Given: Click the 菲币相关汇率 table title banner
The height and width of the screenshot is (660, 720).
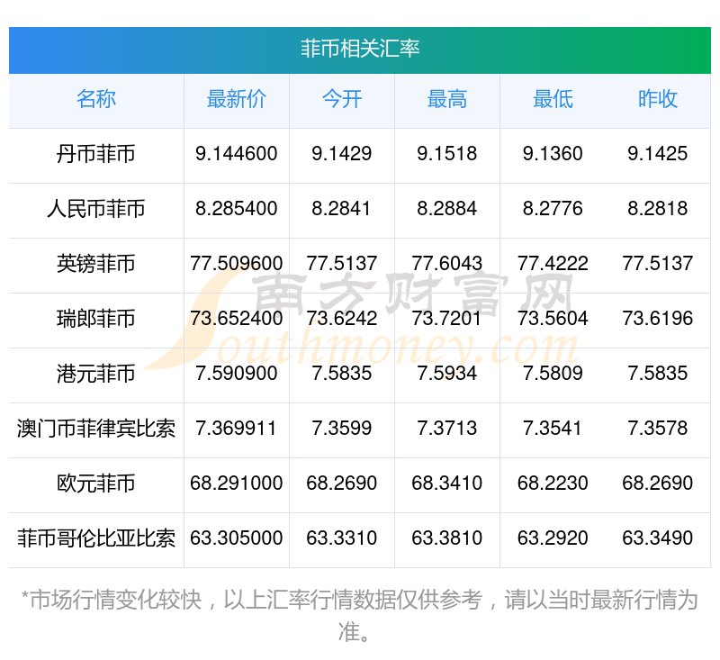Looking at the screenshot, I should [360, 50].
